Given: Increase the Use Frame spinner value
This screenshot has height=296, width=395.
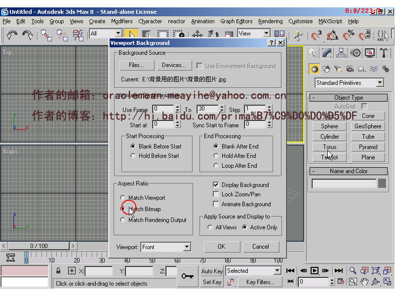Looking at the screenshot, I should click(x=178, y=107).
